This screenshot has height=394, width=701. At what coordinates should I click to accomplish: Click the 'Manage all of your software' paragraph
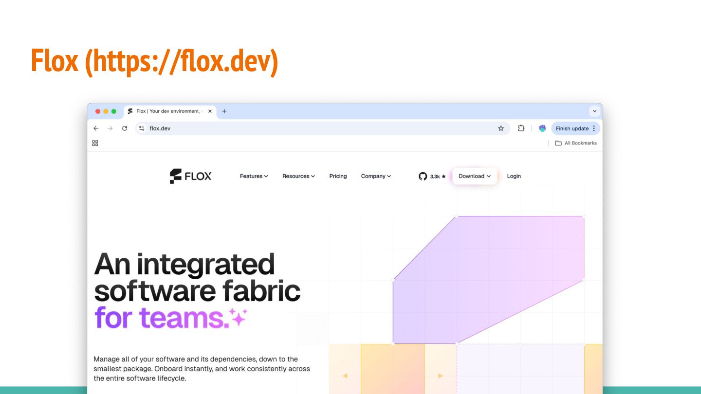point(202,369)
